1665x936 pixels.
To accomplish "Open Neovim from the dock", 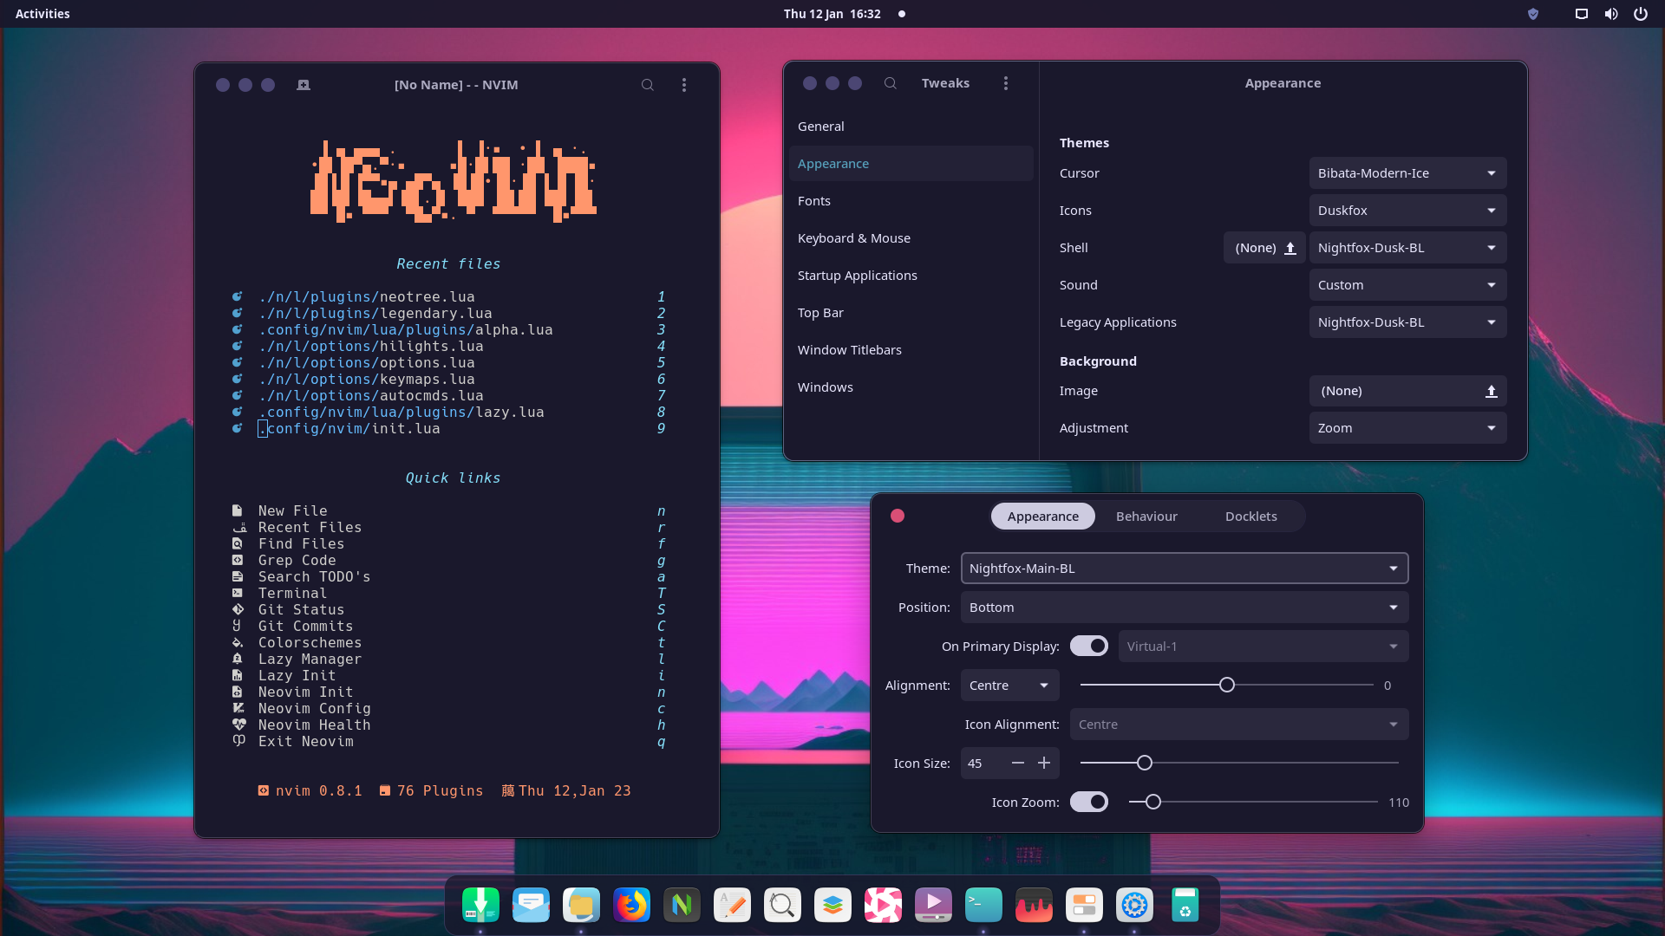I will point(682,906).
